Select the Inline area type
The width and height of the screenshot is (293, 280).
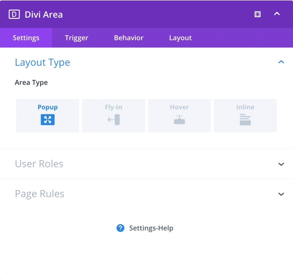(245, 116)
